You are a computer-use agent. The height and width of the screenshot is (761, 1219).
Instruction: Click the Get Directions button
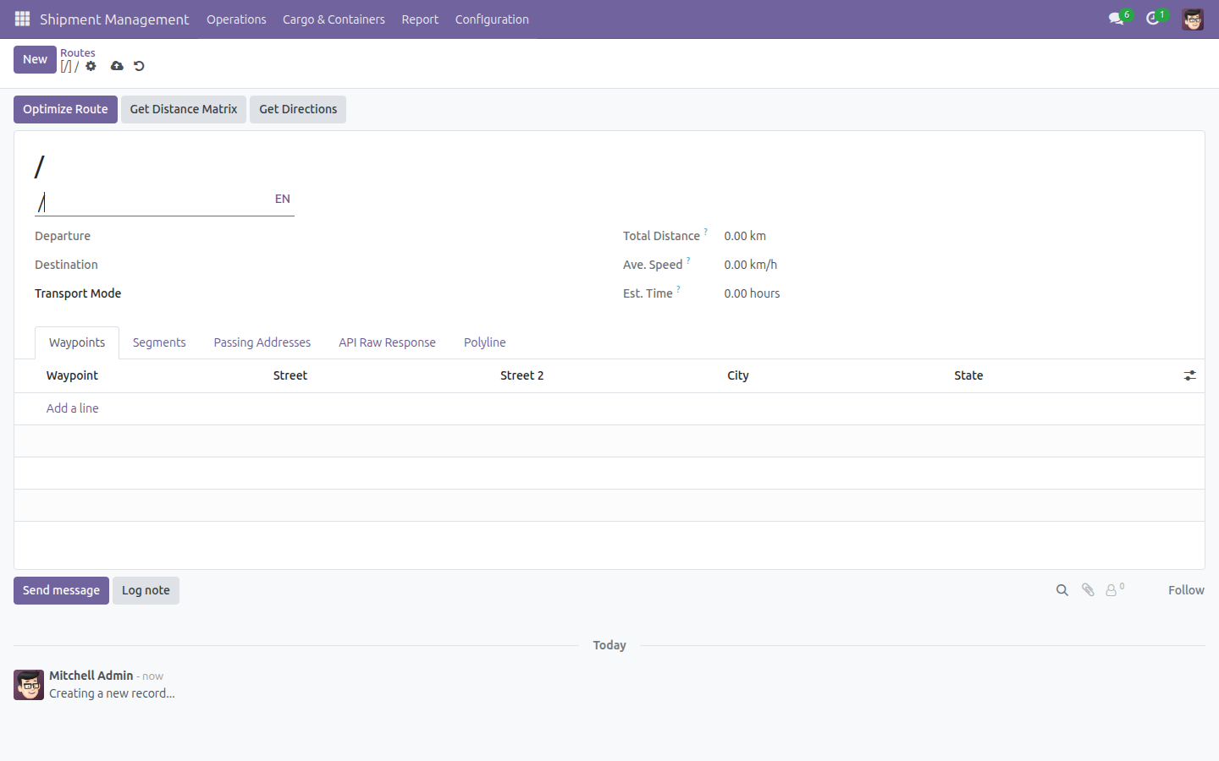click(298, 109)
